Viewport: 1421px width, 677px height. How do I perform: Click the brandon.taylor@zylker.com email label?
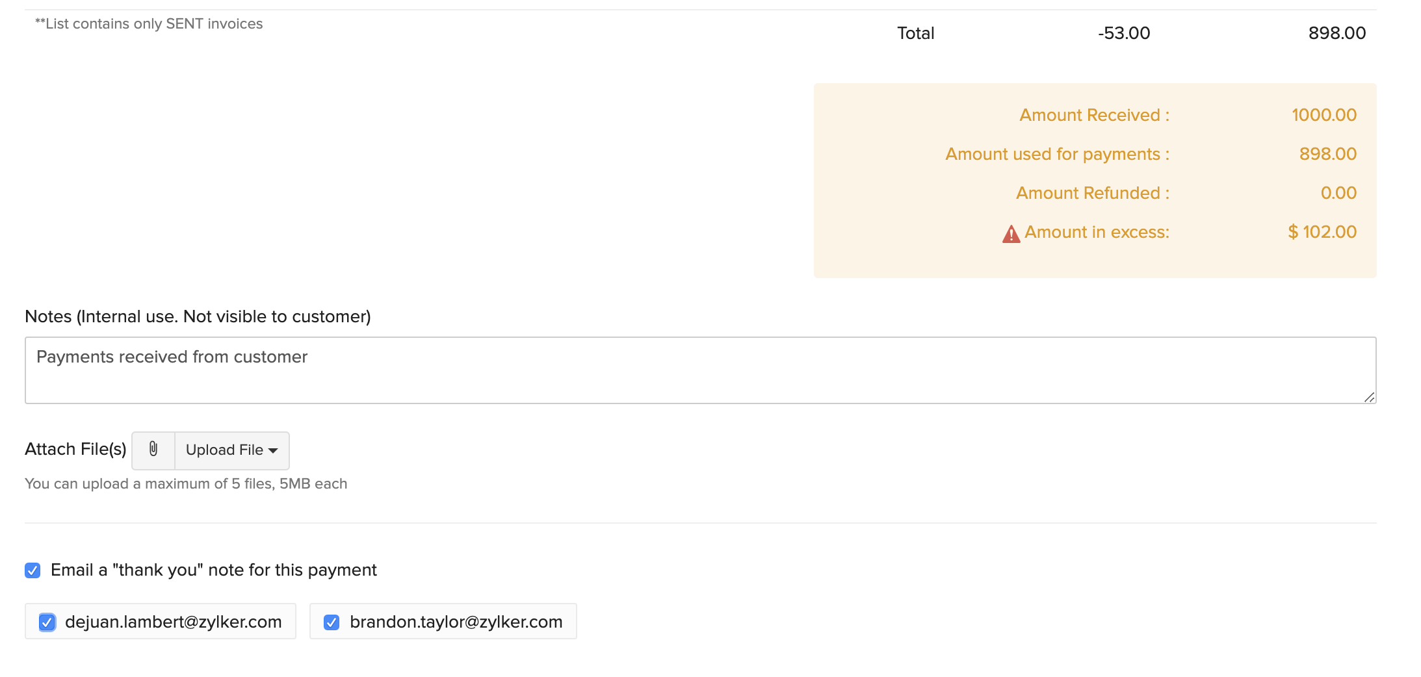coord(456,622)
